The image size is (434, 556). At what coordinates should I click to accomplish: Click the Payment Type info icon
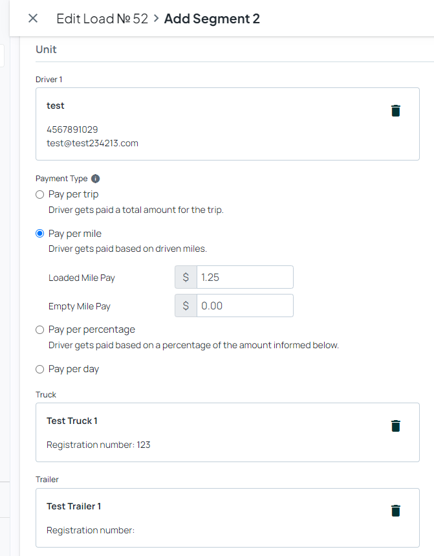click(95, 179)
